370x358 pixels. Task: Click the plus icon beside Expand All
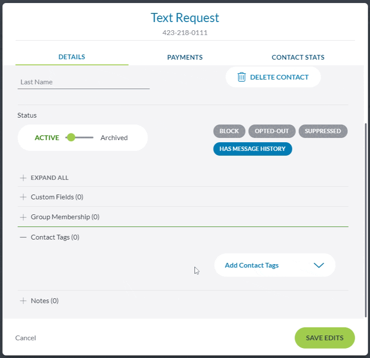(23, 178)
